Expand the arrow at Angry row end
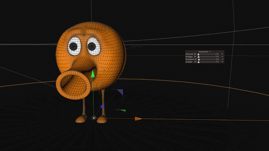269x151 pixels. pyautogui.click(x=222, y=62)
